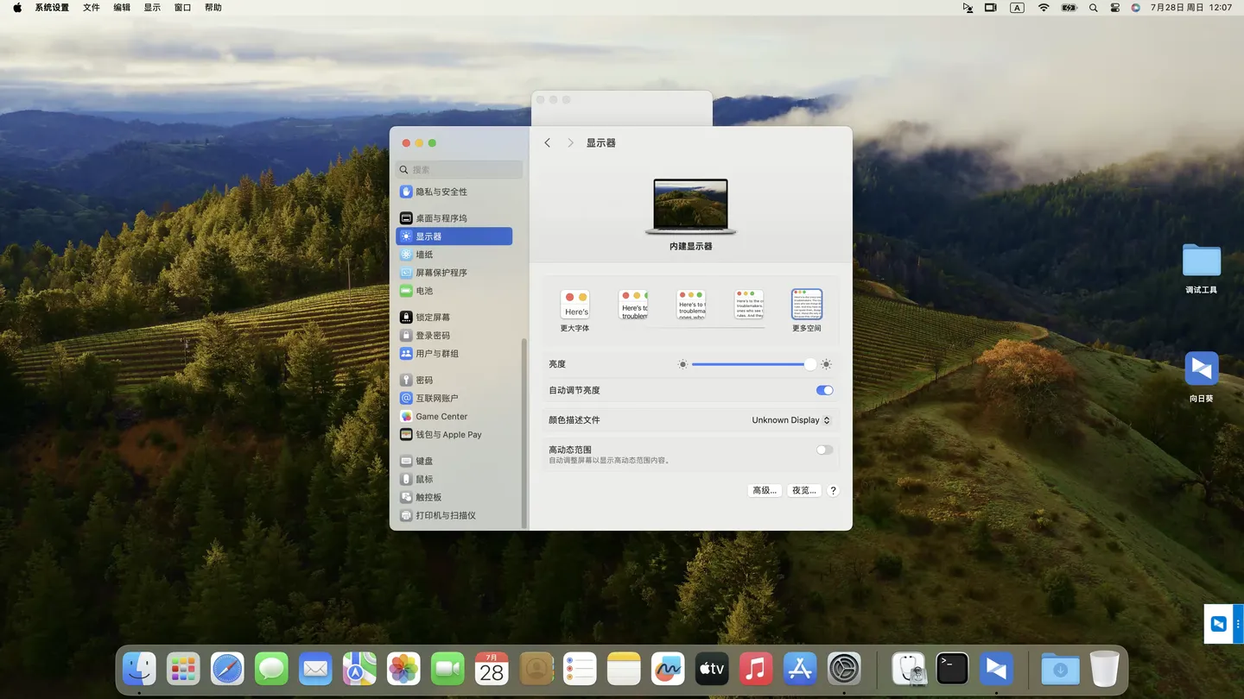This screenshot has width=1244, height=699.
Task: Select 锁定屏幕 in the sidebar
Action: point(432,318)
